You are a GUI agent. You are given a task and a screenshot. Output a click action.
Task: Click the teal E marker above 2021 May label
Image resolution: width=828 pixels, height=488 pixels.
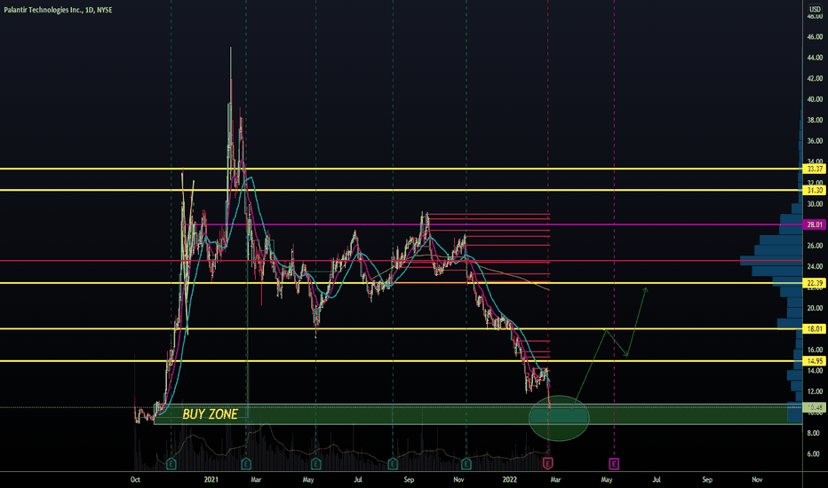pyautogui.click(x=315, y=464)
